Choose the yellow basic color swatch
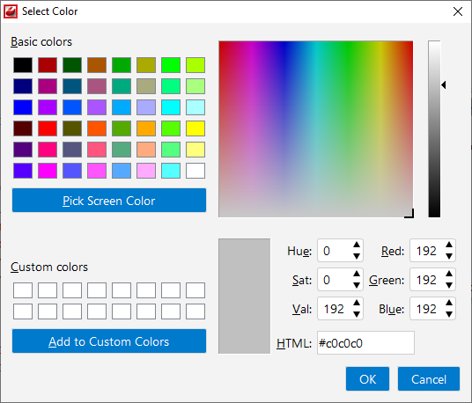This screenshot has width=472, height=403. [195, 128]
